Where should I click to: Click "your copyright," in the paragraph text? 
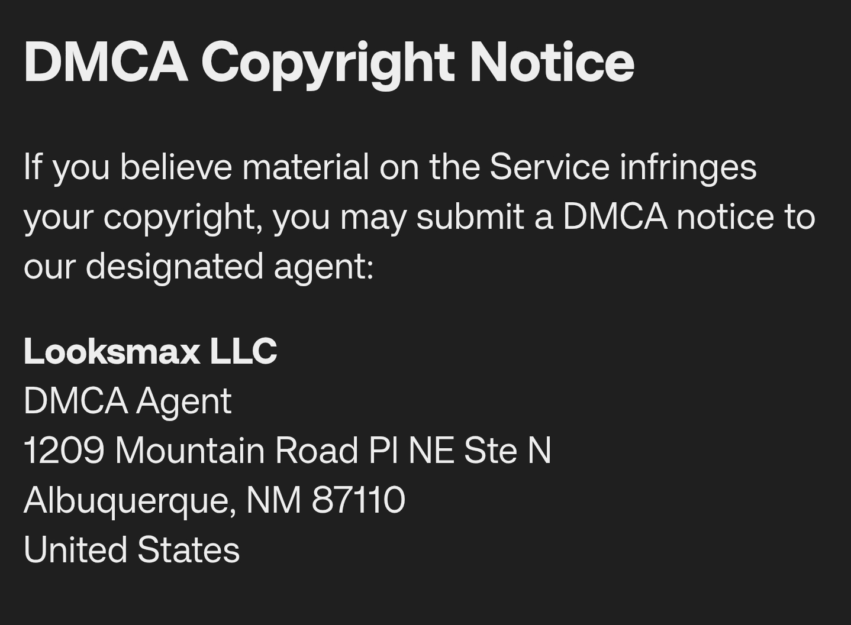[143, 218]
